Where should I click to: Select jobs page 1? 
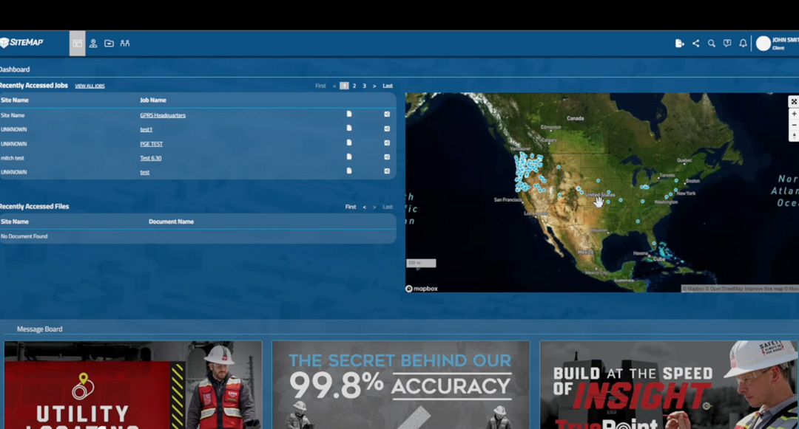pyautogui.click(x=344, y=86)
